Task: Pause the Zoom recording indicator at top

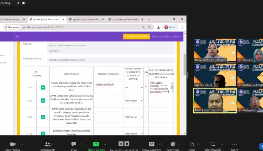Action: pos(18,3)
